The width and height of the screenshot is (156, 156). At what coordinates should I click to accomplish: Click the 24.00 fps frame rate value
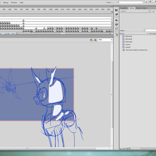[7, 34]
